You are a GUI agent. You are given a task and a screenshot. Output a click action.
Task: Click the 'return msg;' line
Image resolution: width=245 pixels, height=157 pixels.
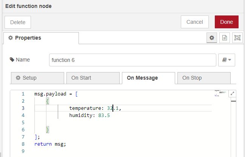click(x=50, y=144)
